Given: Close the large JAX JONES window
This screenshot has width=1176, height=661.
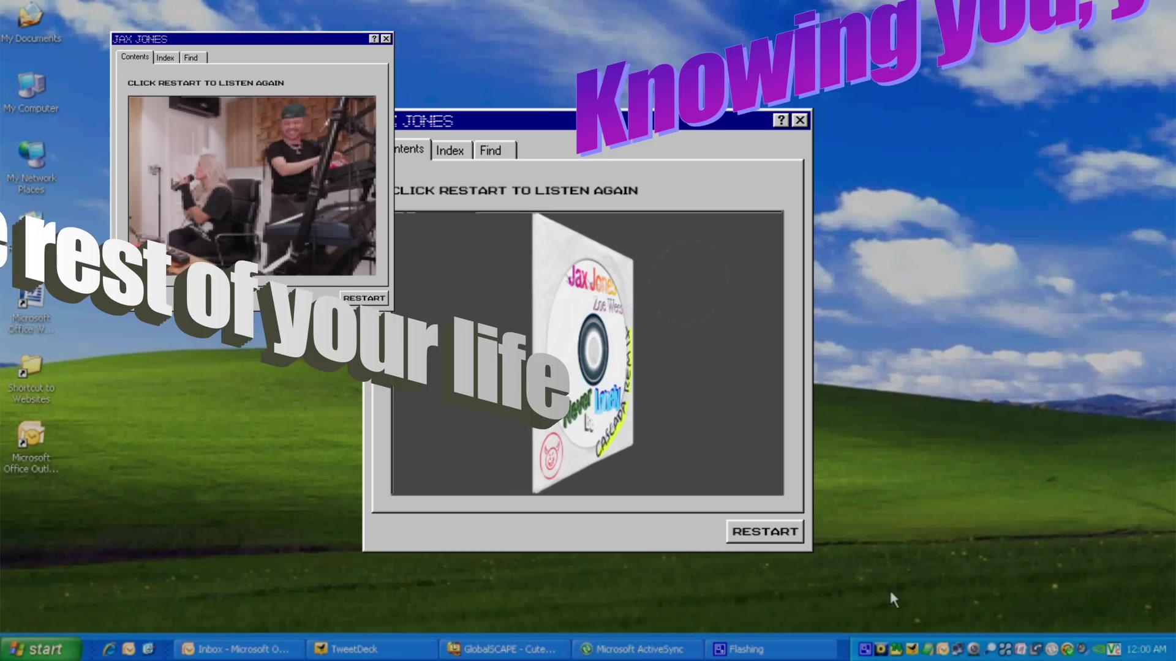Looking at the screenshot, I should (800, 120).
